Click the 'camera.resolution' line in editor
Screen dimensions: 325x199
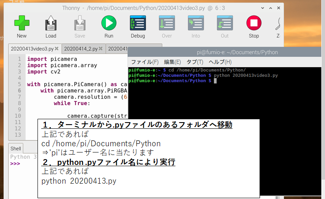[x=90, y=97]
